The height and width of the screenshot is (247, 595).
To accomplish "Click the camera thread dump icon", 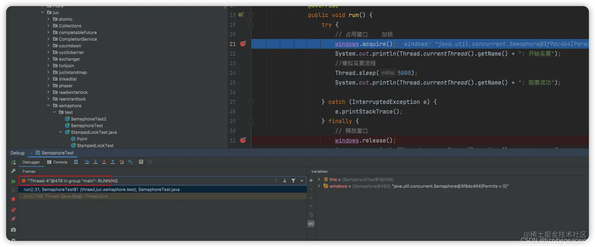I will pos(13,230).
